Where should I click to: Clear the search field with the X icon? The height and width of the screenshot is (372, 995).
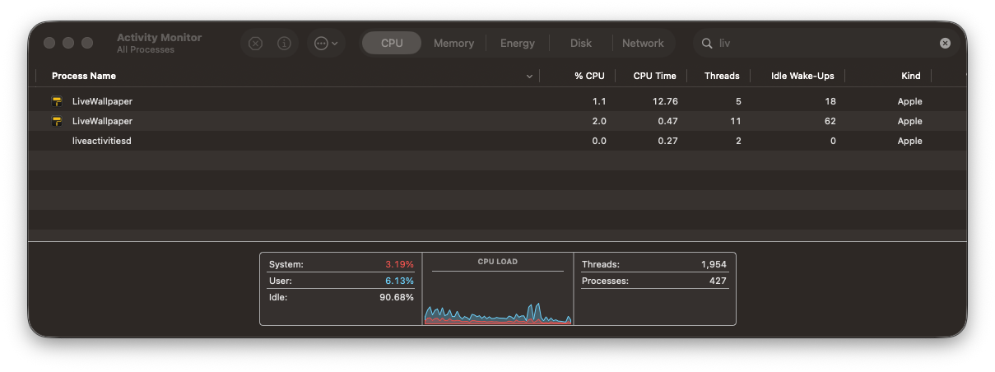coord(945,44)
